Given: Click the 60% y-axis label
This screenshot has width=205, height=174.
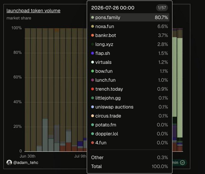Looking at the screenshot, I should coord(17,77).
